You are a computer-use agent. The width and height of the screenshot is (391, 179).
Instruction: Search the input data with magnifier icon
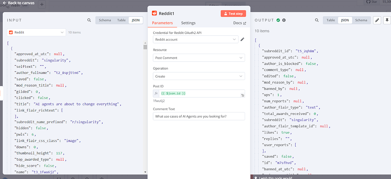[x=89, y=20]
